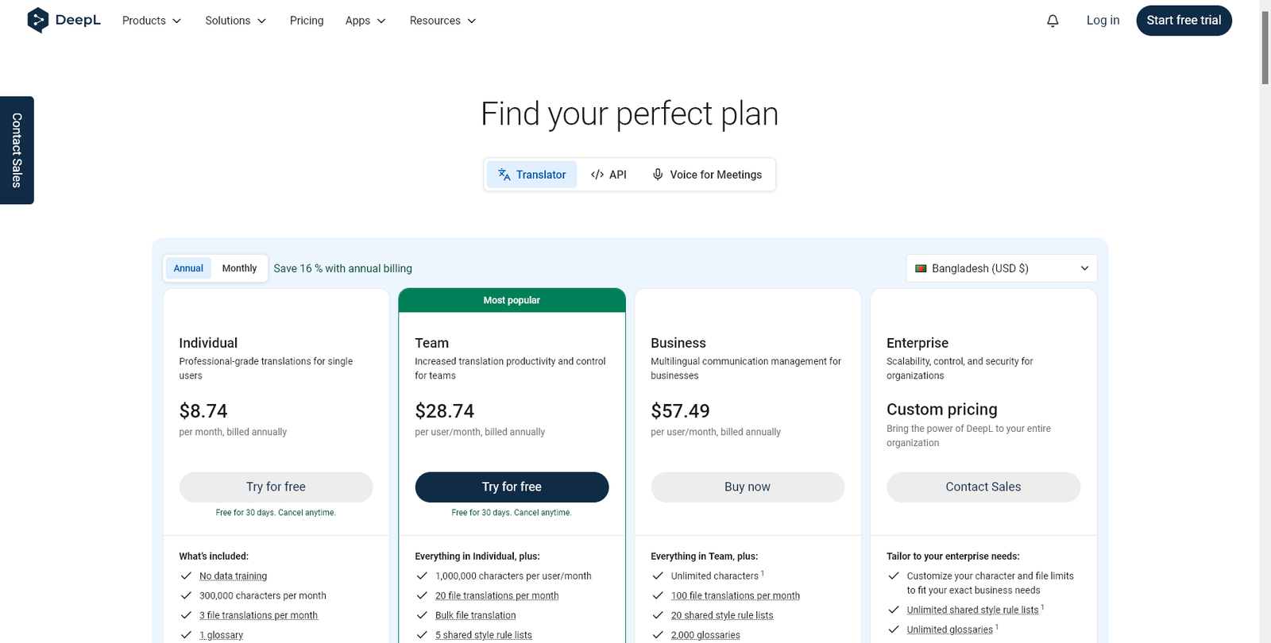Viewport: 1271px width, 643px height.
Task: Click Buy now for Business plan
Action: [748, 487]
